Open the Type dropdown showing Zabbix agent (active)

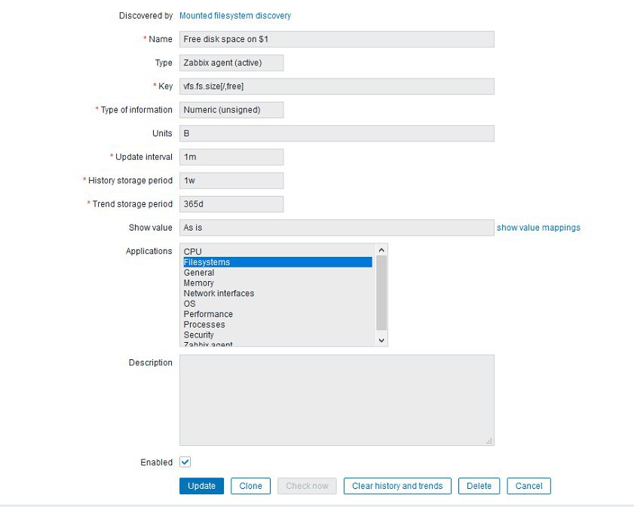pos(231,63)
